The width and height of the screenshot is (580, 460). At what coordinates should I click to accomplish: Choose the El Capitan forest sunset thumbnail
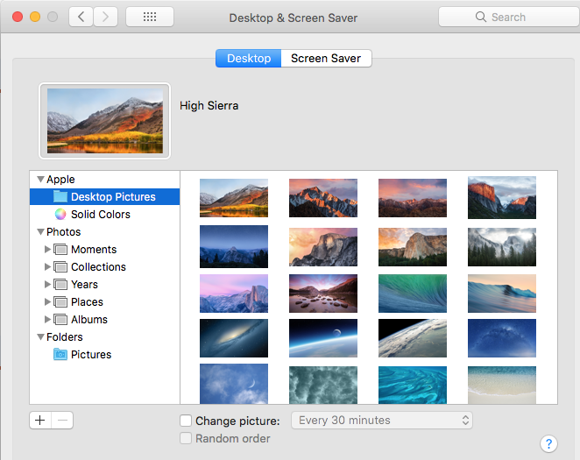click(413, 246)
